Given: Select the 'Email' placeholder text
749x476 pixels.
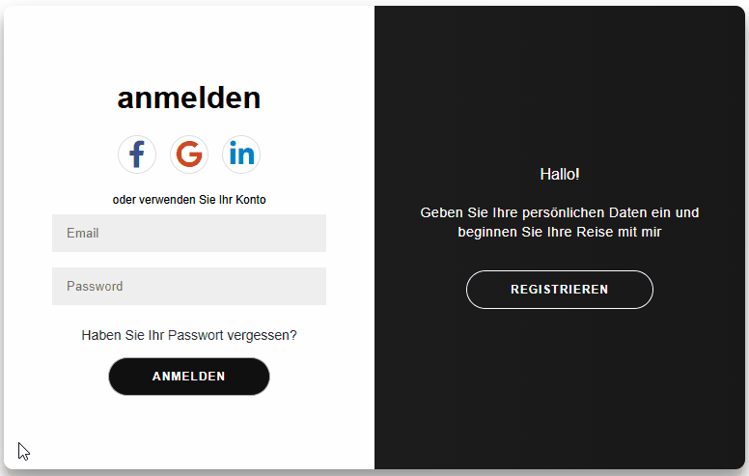Looking at the screenshot, I should pos(83,234).
